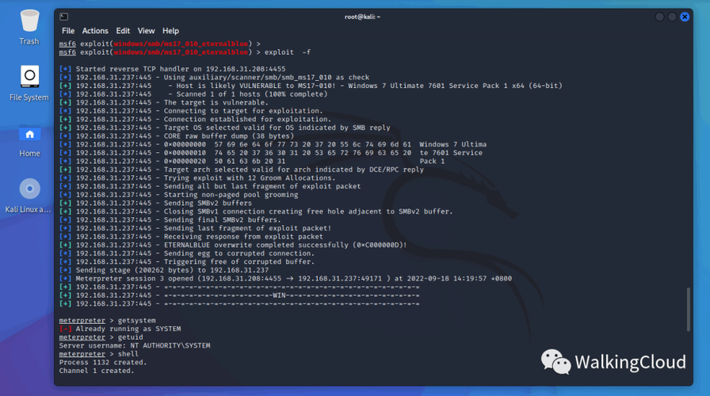Minimize the terminal window

pos(660,17)
